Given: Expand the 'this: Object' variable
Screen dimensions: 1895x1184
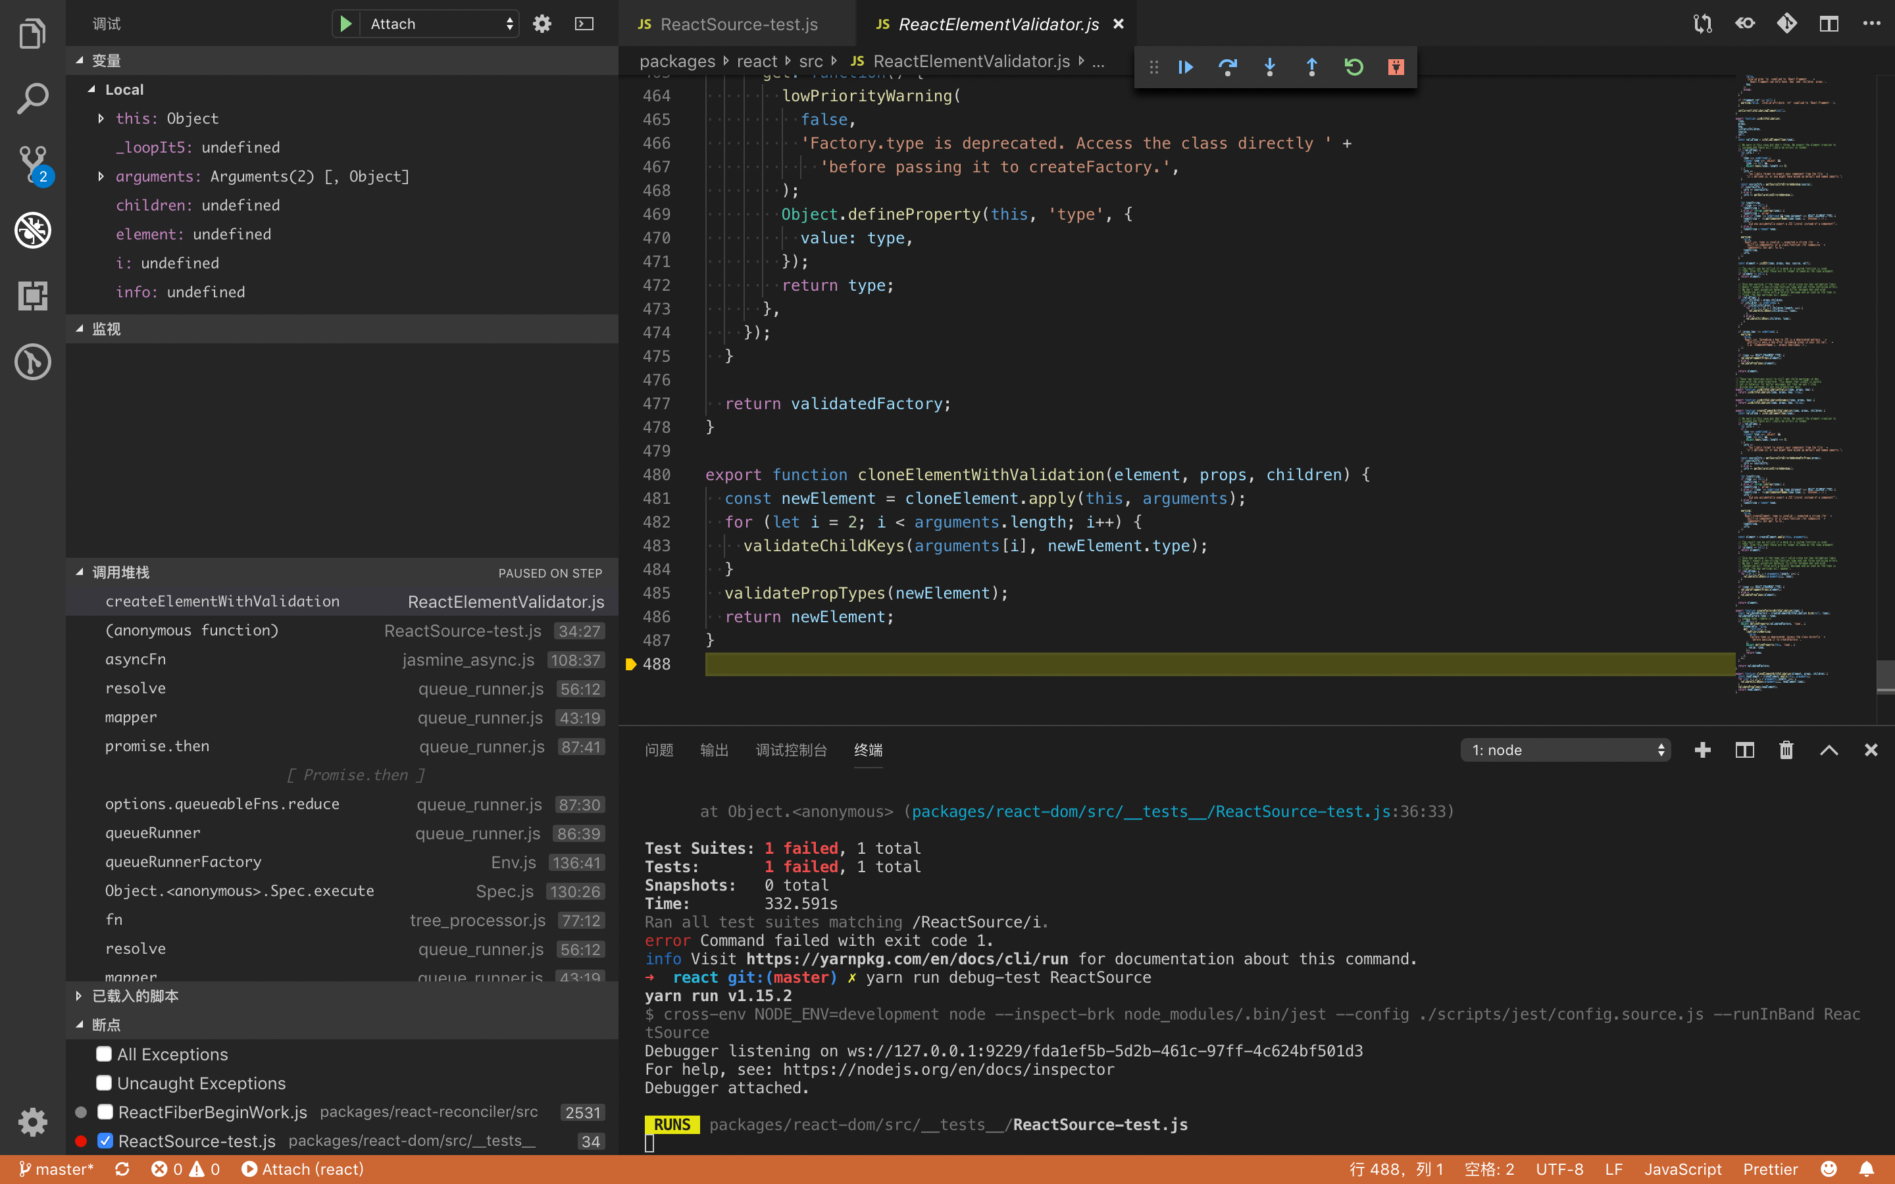Looking at the screenshot, I should (x=101, y=118).
